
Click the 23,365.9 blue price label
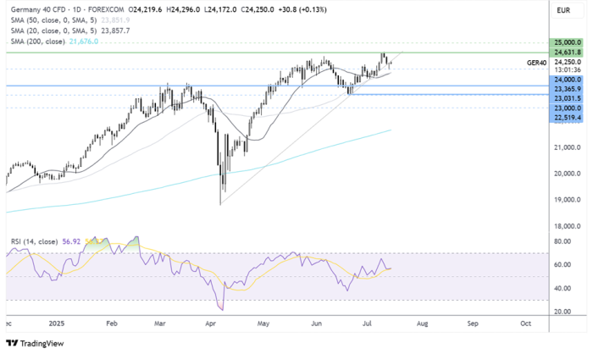pos(567,88)
